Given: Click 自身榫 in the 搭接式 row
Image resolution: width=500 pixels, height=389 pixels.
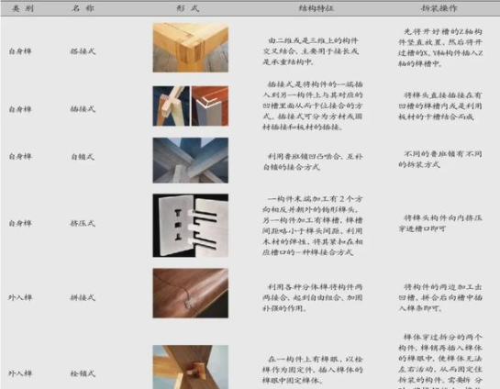Looking at the screenshot, I should coord(20,51).
